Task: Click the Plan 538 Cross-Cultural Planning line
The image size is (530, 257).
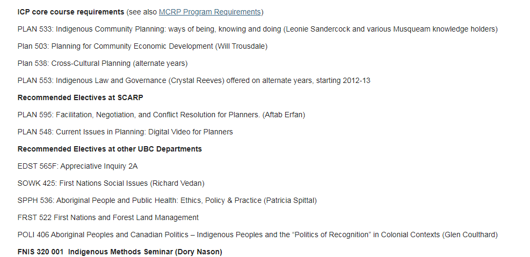Action: pyautogui.click(x=103, y=64)
